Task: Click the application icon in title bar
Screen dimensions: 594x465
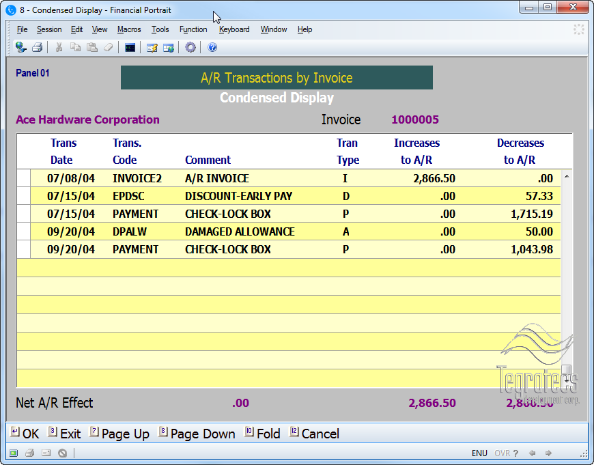Action: (x=11, y=10)
